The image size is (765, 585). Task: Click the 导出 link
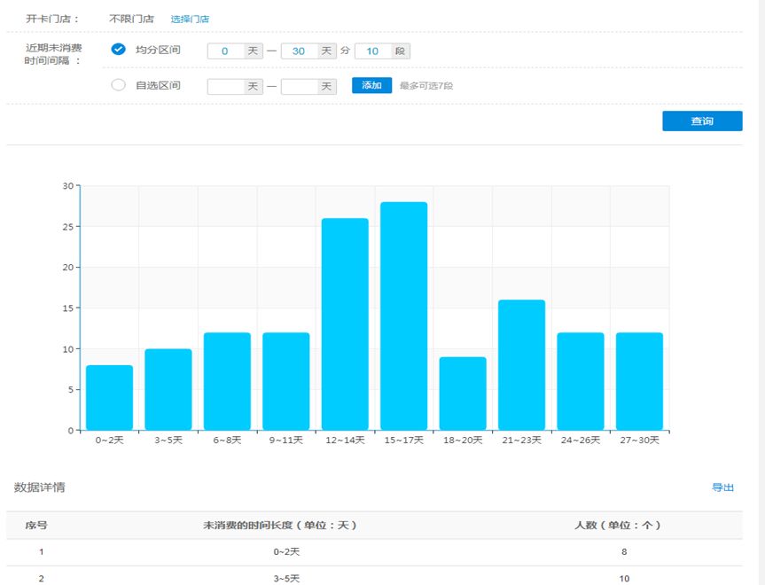pyautogui.click(x=722, y=487)
